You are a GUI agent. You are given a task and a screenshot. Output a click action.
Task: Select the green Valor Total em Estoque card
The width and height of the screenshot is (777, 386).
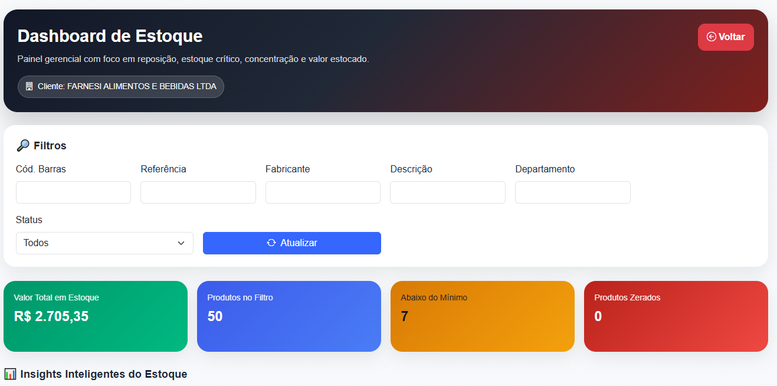click(x=95, y=316)
